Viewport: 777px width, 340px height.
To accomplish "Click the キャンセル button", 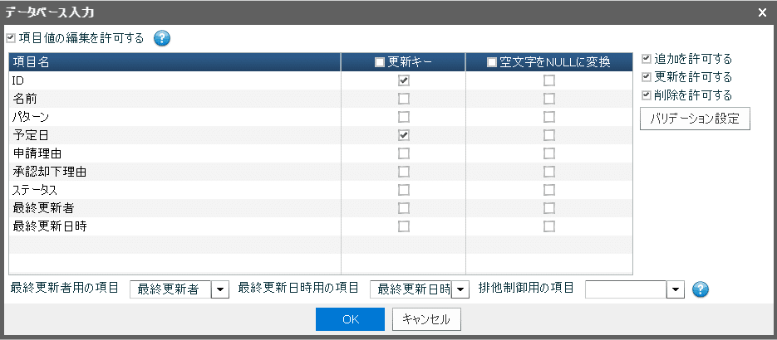I will [x=426, y=319].
